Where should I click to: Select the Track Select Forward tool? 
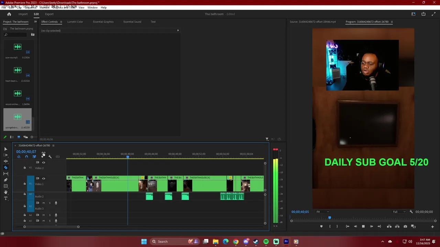pyautogui.click(x=5, y=155)
